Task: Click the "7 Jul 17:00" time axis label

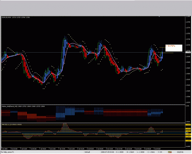Action: click(61, 149)
